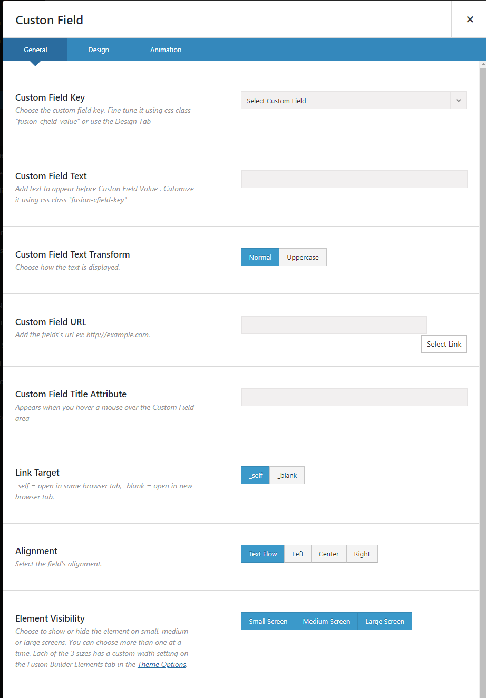The image size is (486, 698).
Task: Switch to the Design tab
Action: [x=98, y=49]
